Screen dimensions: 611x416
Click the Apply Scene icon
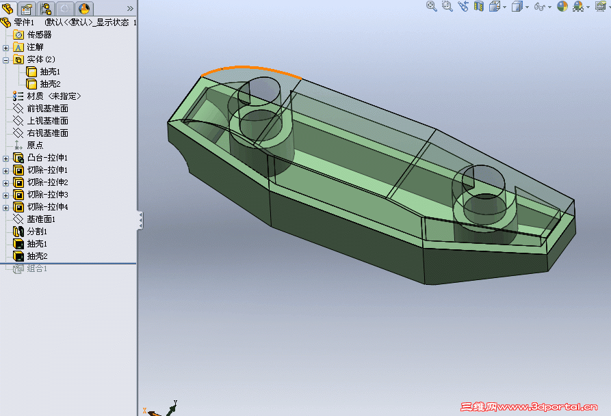(578, 6)
